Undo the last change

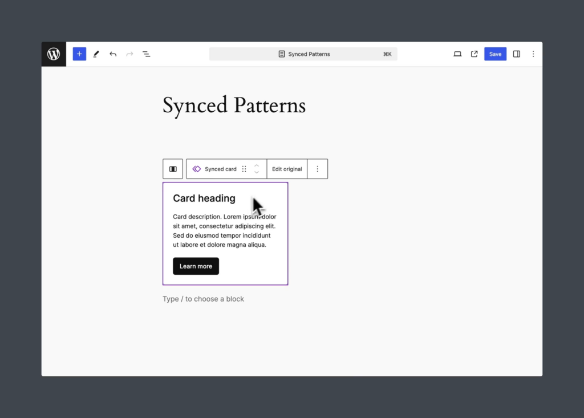click(113, 54)
